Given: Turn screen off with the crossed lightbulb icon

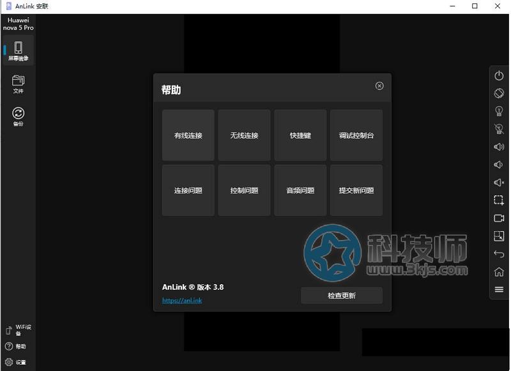Looking at the screenshot, I should (x=499, y=129).
